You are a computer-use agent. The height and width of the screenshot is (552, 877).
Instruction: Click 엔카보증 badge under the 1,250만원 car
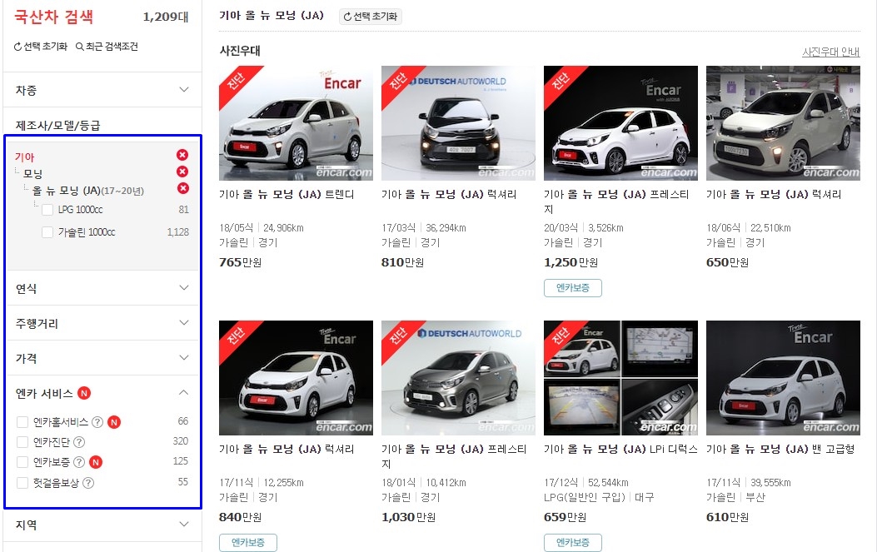pos(573,288)
